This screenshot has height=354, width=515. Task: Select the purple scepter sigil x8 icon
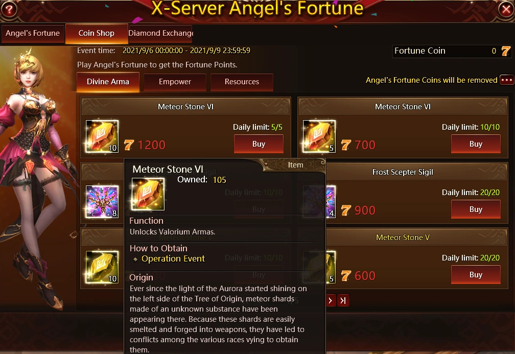[102, 202]
